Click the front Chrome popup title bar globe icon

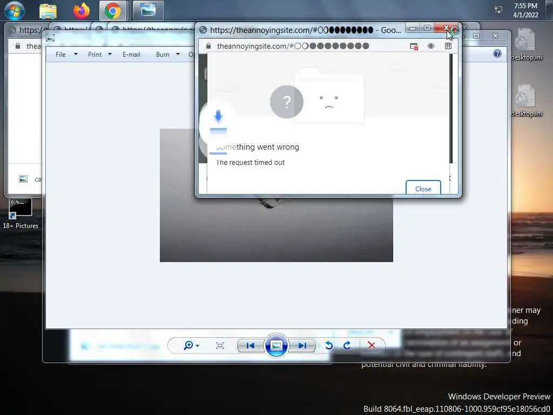203,30
